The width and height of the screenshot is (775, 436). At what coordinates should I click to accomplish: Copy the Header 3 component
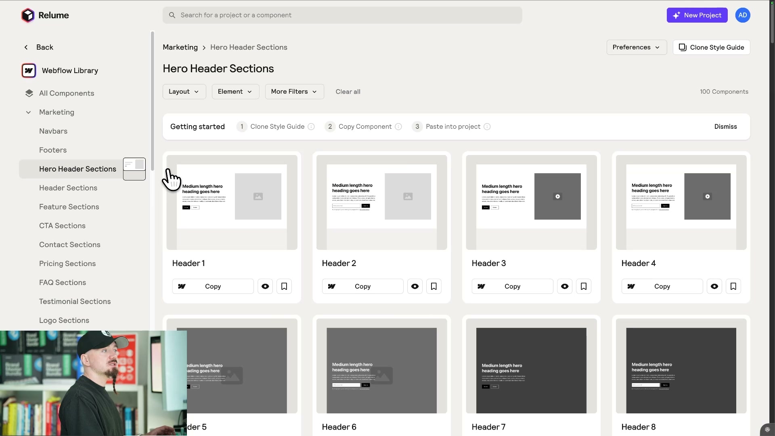pyautogui.click(x=512, y=286)
